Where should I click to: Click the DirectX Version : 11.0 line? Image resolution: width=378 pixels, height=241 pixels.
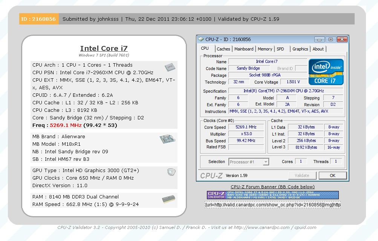pos(60,185)
